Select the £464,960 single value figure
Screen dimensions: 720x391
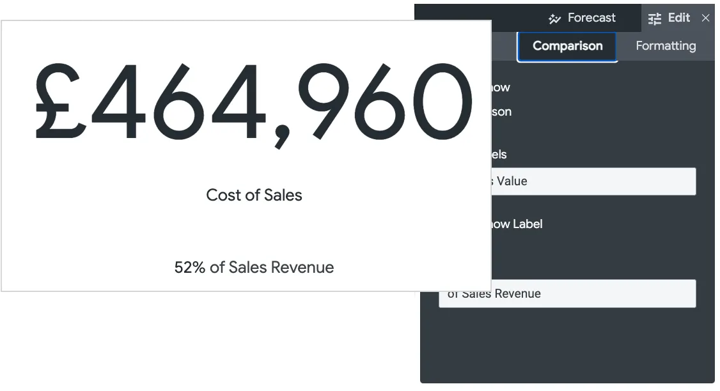click(x=254, y=102)
